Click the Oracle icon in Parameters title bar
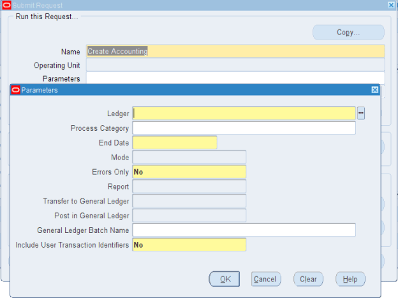 [x=16, y=91]
